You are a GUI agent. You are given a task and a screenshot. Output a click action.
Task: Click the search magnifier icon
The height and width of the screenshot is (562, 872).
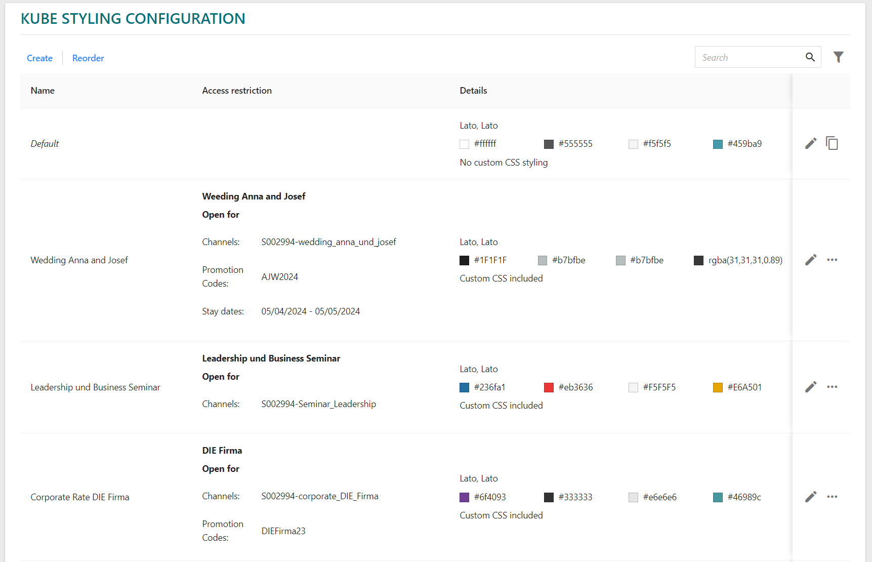pos(810,57)
